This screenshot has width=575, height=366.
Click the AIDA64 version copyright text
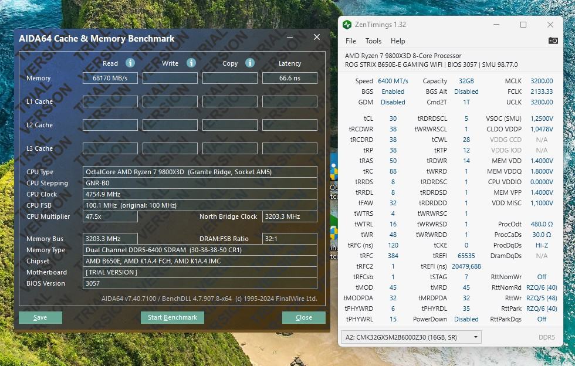click(x=209, y=299)
